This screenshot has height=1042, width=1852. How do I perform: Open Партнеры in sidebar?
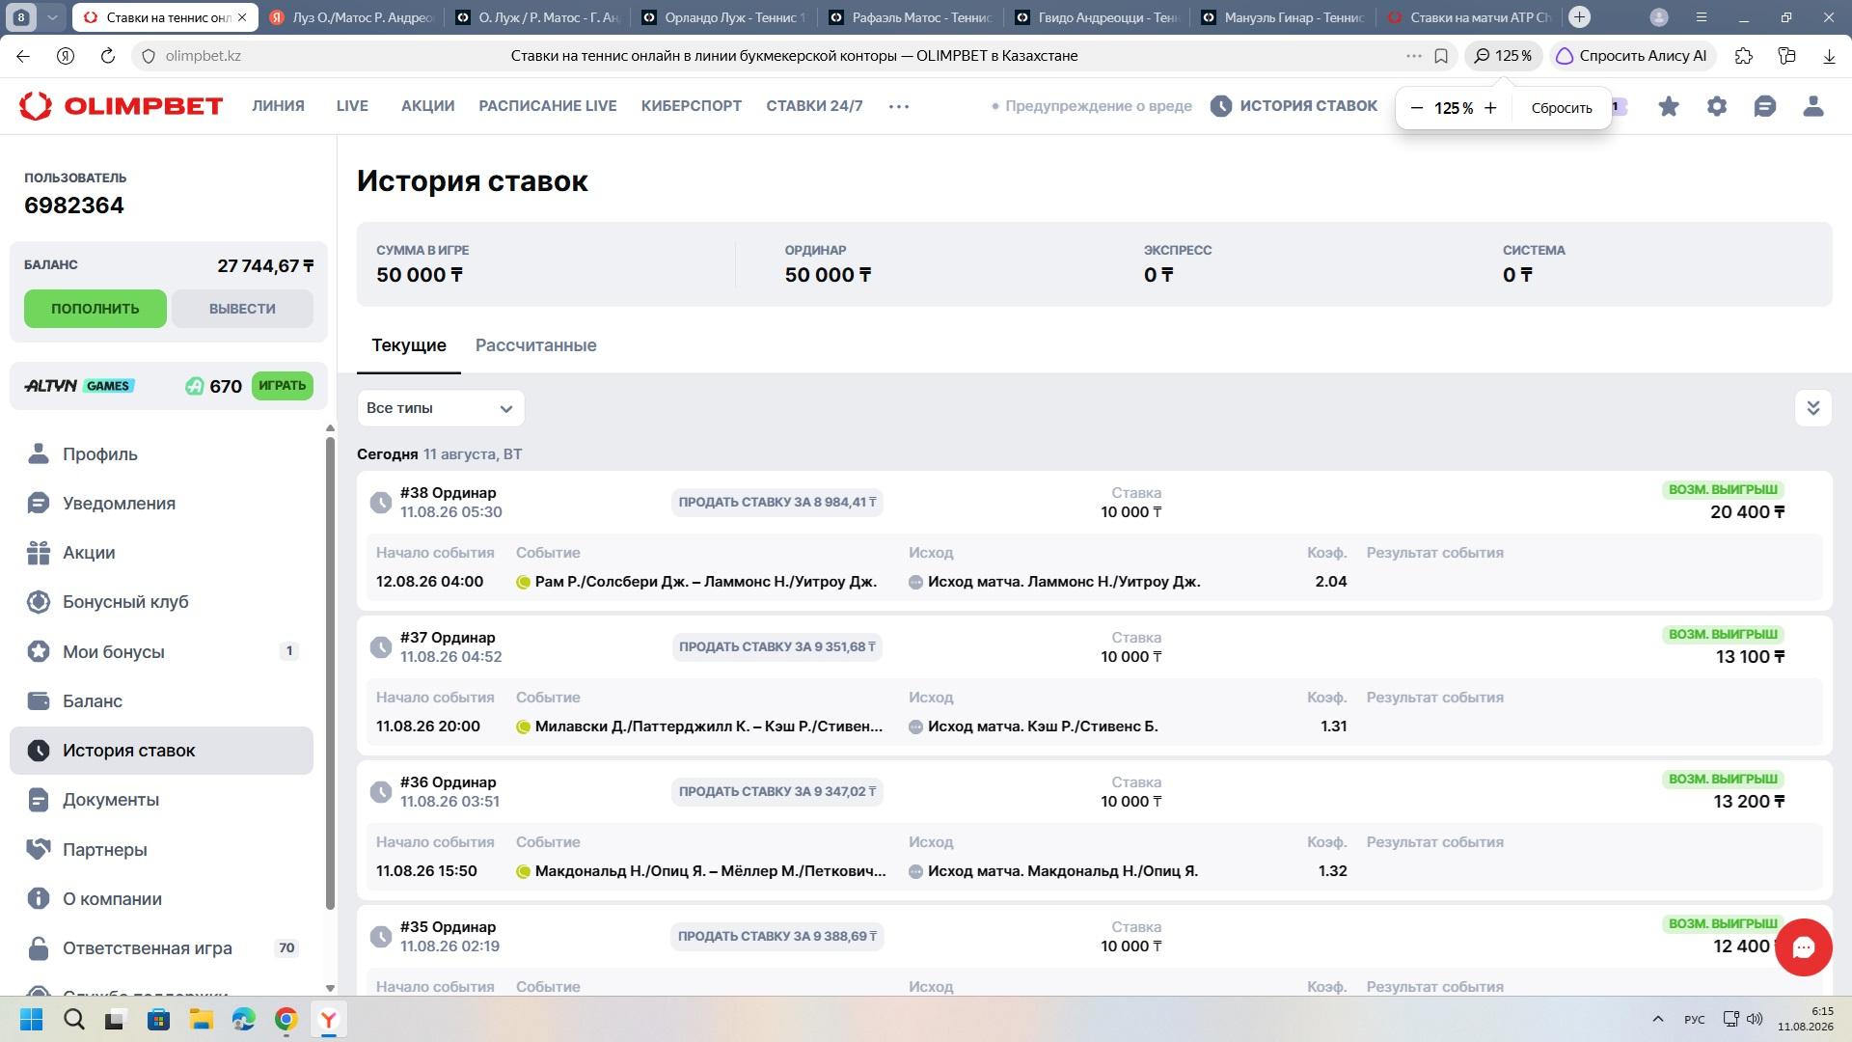[x=161, y=850]
